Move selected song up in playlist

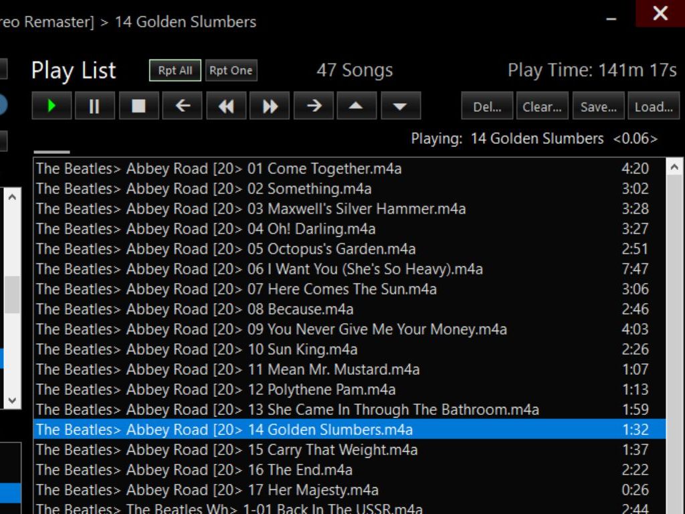coord(357,106)
